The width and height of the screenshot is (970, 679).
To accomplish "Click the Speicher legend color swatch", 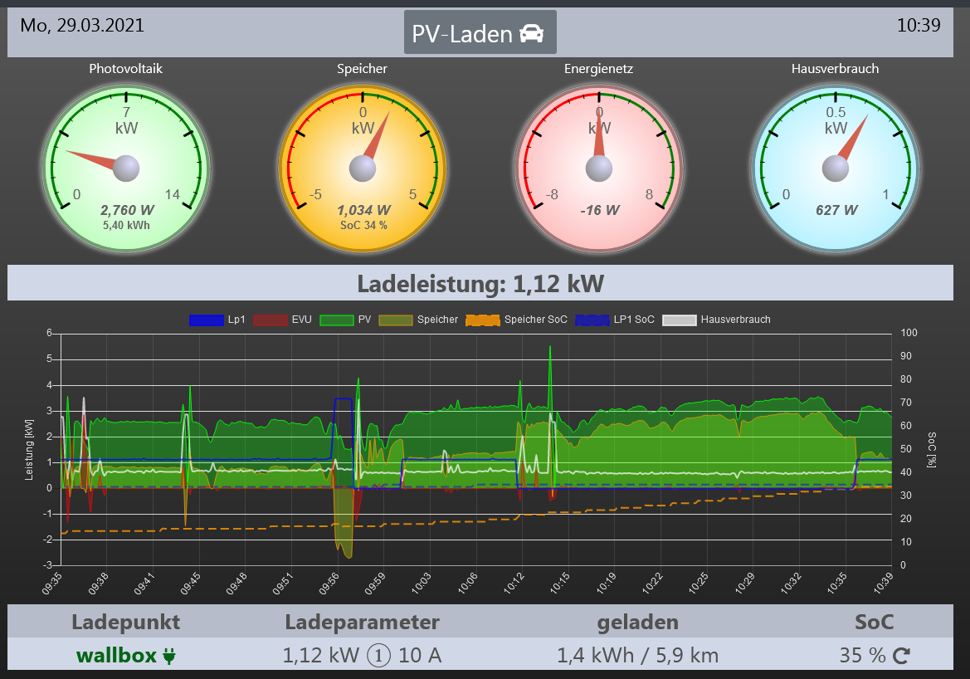I will (x=396, y=320).
